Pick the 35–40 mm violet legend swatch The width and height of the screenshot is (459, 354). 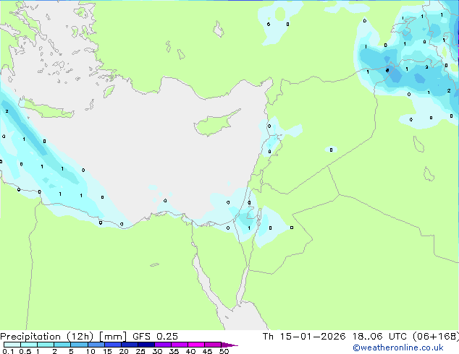point(179,345)
